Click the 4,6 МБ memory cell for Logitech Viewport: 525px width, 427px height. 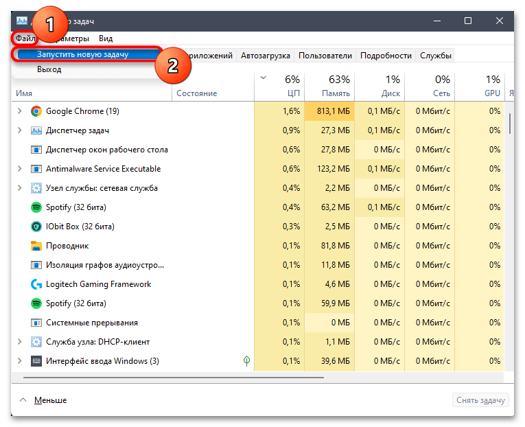(x=329, y=284)
